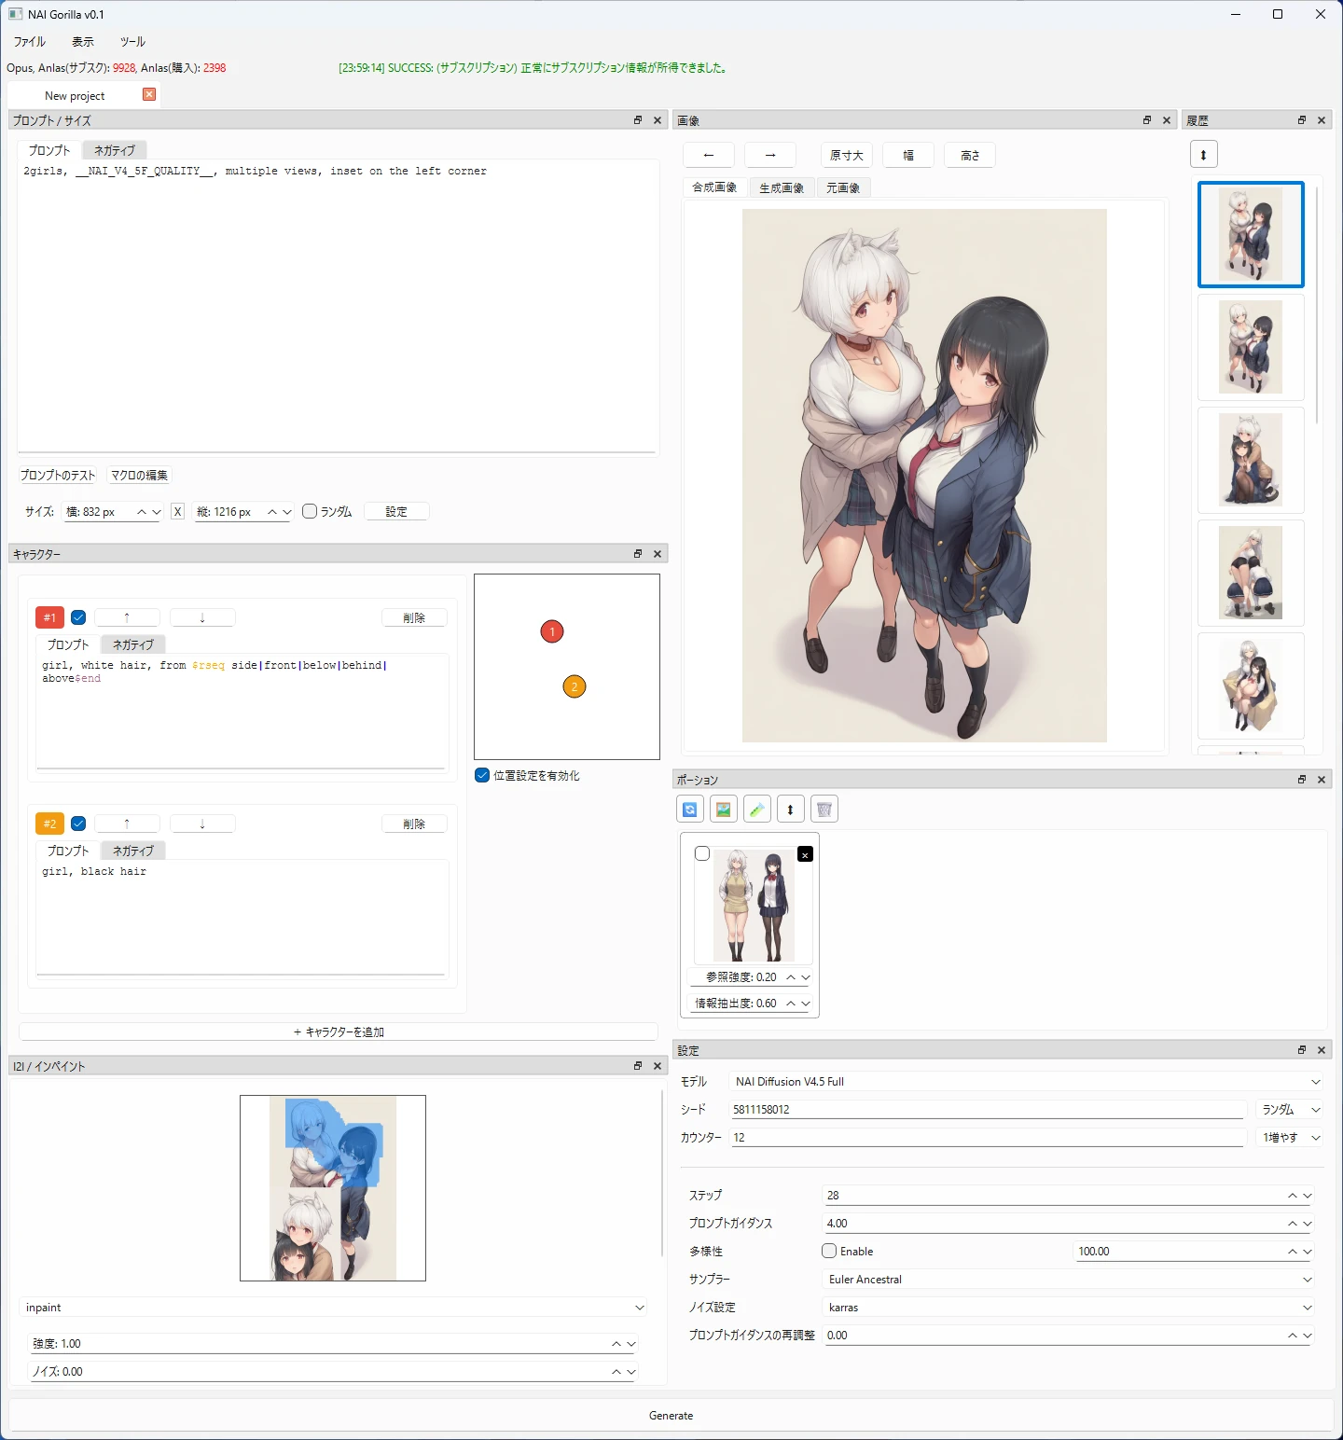1343x1440 pixels.
Task: Click the 強度 1.00 spinner field
Action: [x=334, y=1344]
